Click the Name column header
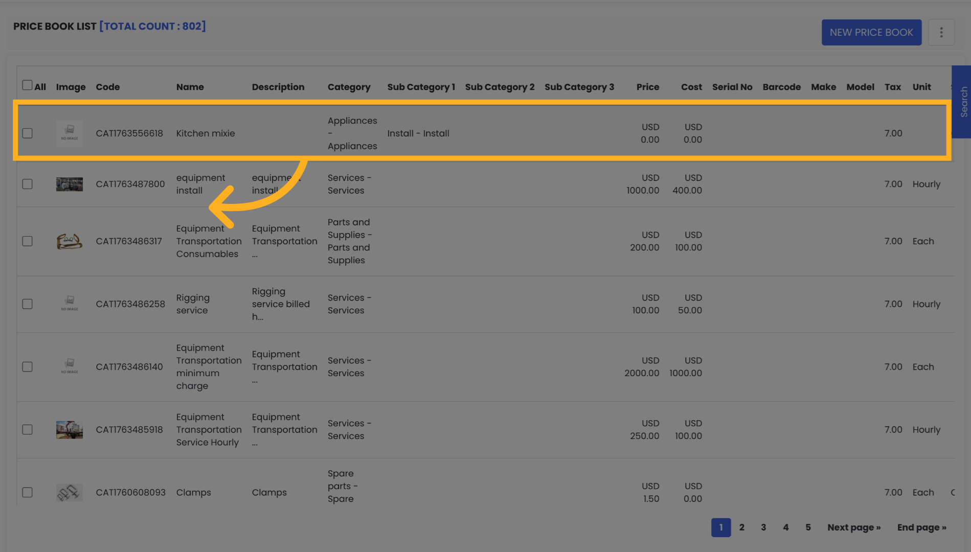971x552 pixels. pos(190,87)
